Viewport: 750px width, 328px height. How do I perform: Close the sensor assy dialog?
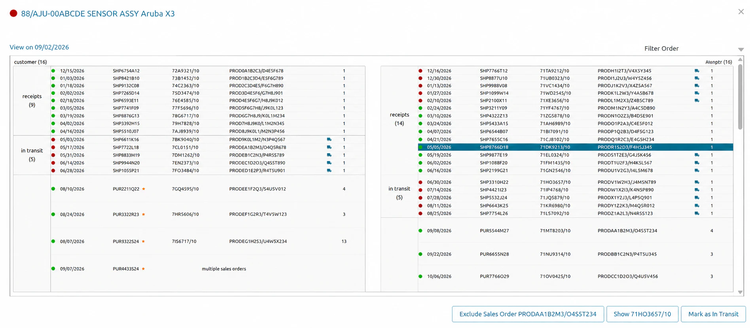pos(741,12)
